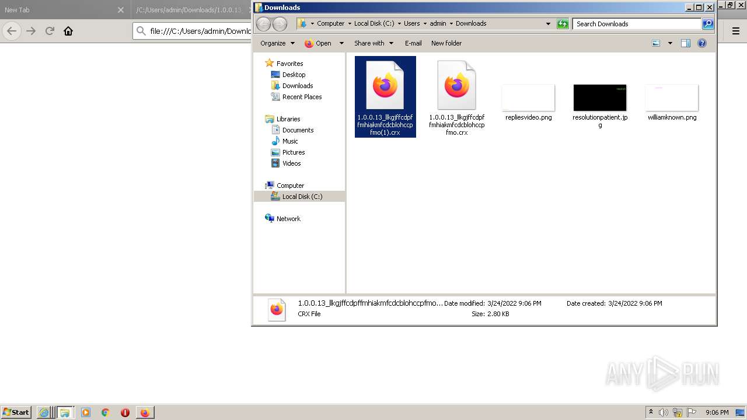This screenshot has height=420, width=747.
Task: Select Libraries in navigation pane
Action: click(288, 118)
